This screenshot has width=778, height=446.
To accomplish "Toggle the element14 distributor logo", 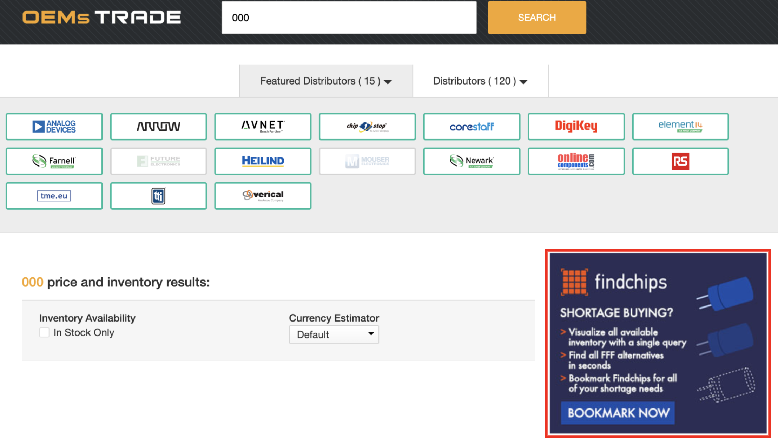I will coord(680,127).
